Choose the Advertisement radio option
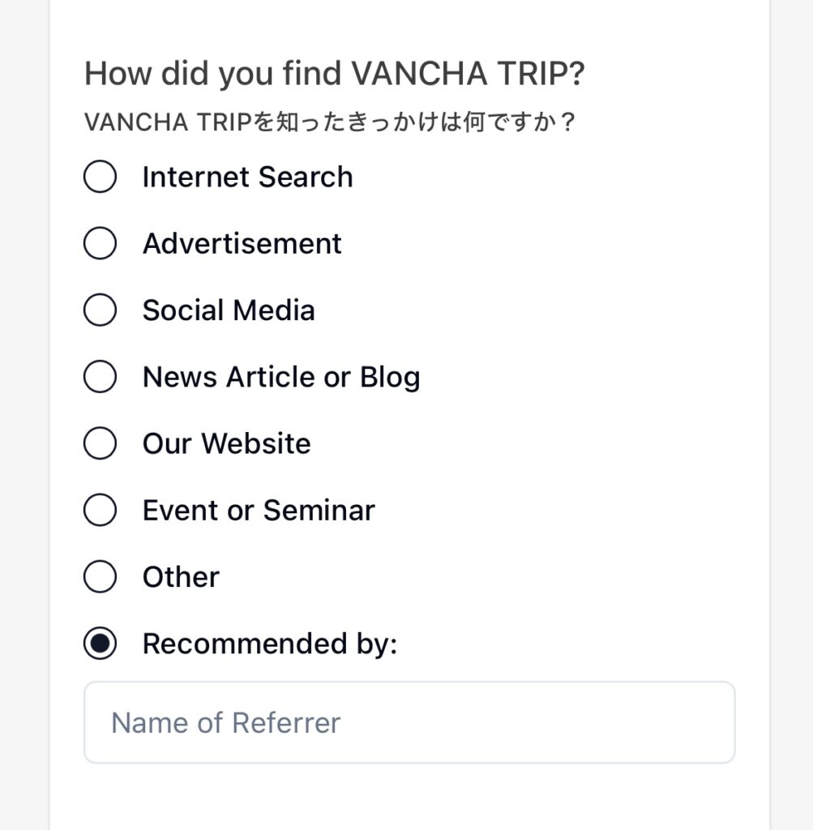This screenshot has height=830, width=813. point(100,243)
